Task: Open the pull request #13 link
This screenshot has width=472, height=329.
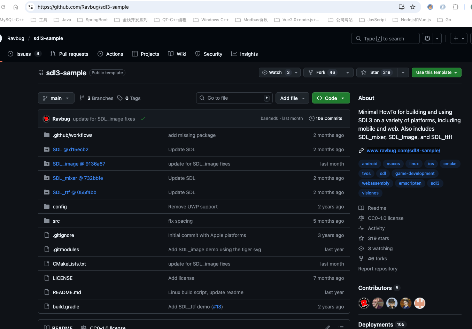Action: coord(217,307)
